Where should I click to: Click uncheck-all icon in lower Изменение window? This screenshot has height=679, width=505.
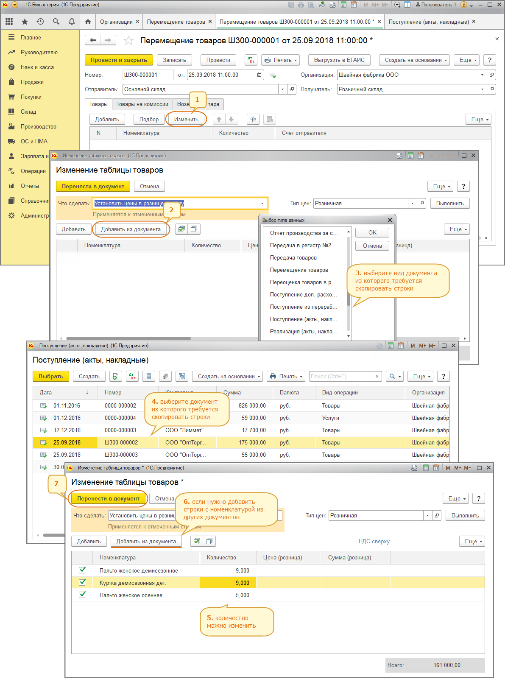[209, 541]
